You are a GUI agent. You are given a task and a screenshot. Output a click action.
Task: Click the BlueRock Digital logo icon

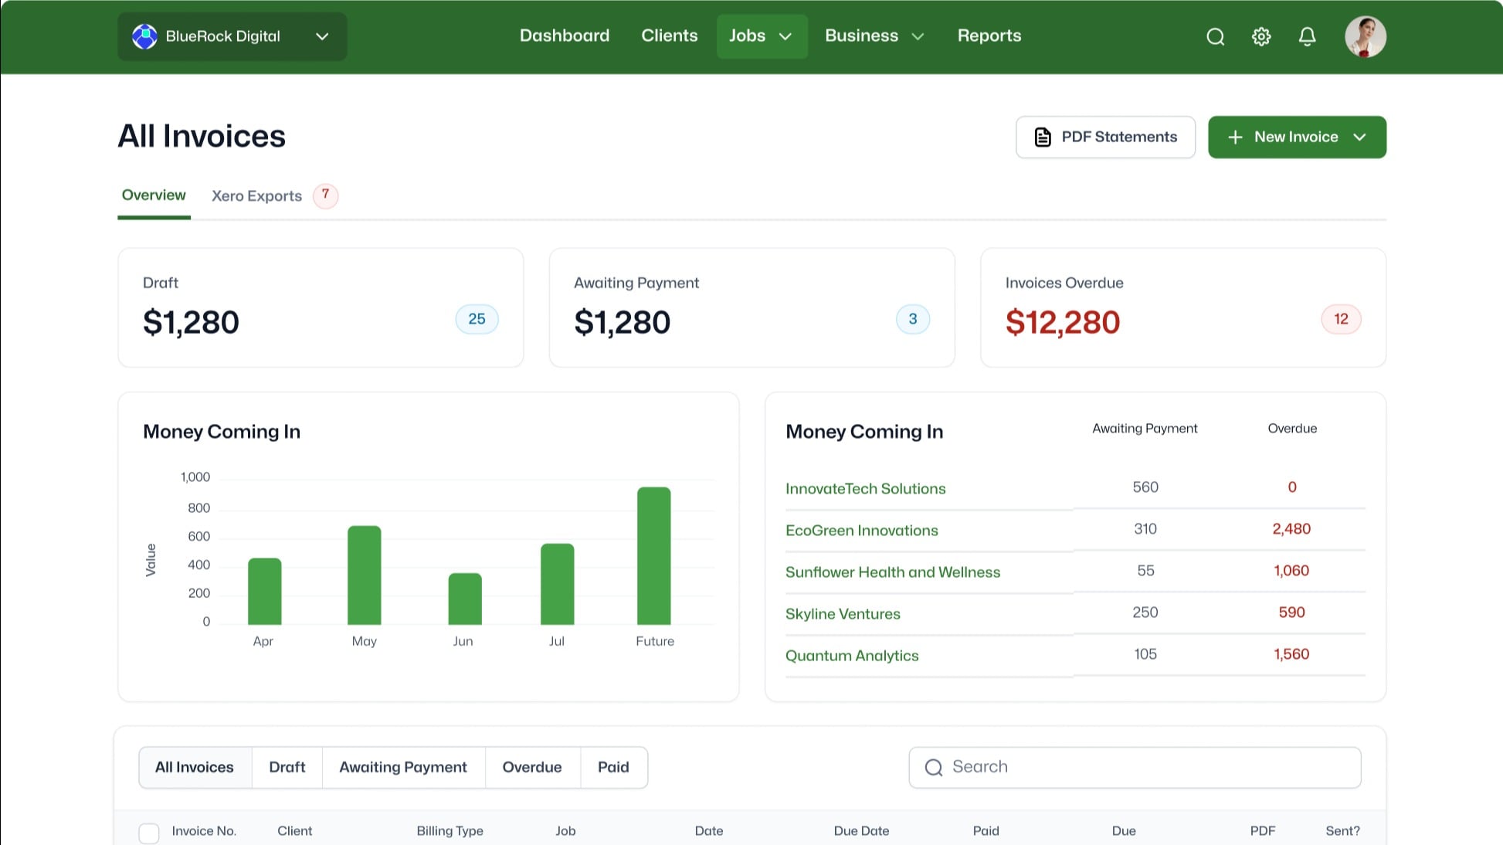144,36
